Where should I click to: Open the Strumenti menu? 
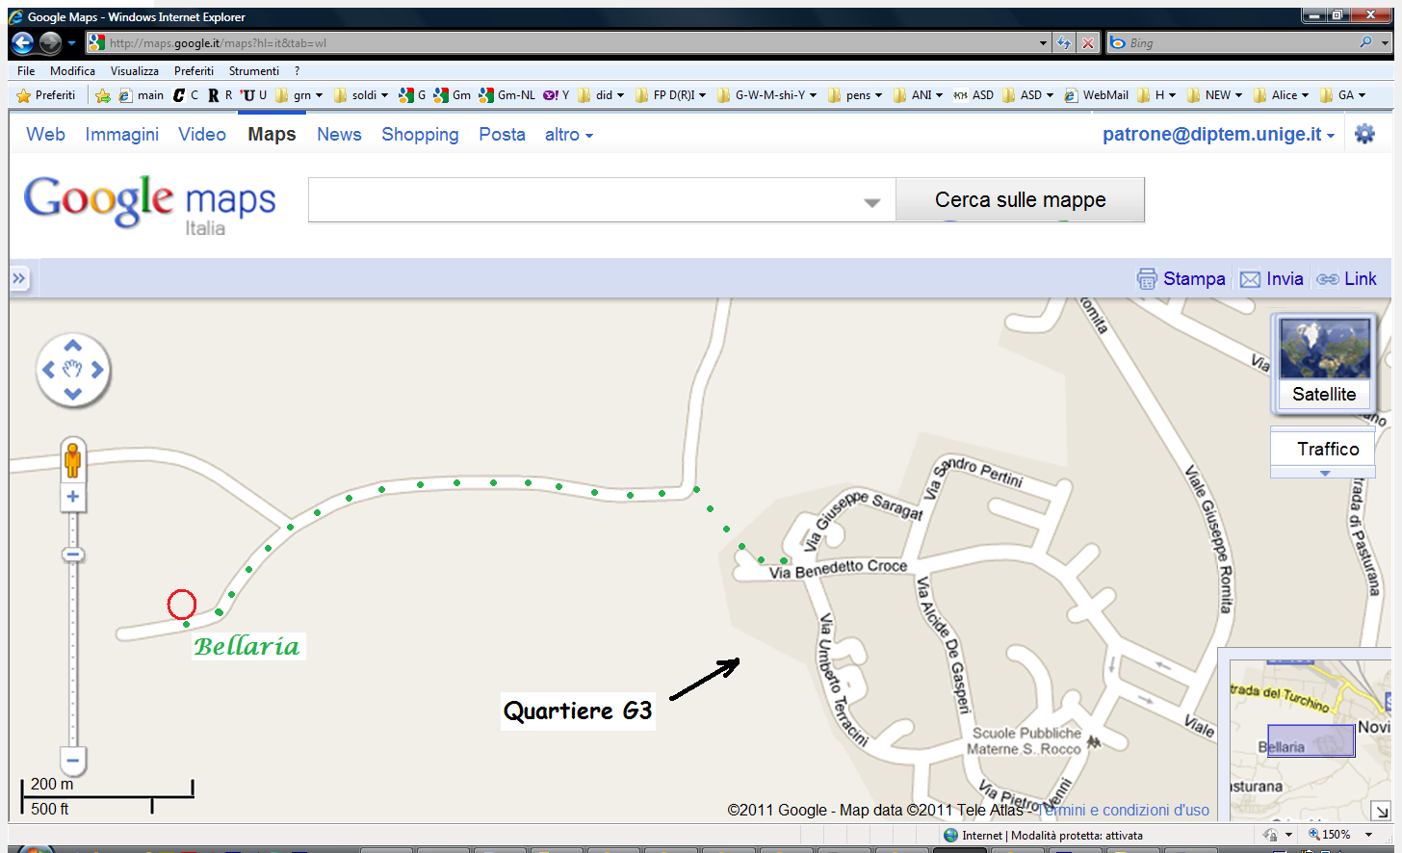pos(254,70)
